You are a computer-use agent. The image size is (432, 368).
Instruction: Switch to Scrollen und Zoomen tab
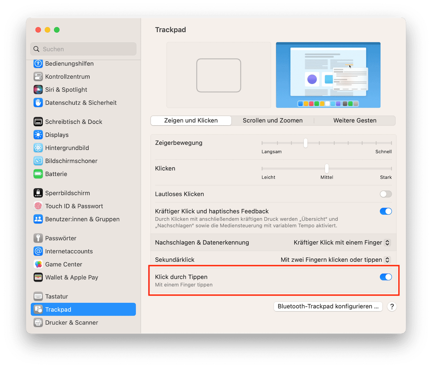pyautogui.click(x=272, y=121)
